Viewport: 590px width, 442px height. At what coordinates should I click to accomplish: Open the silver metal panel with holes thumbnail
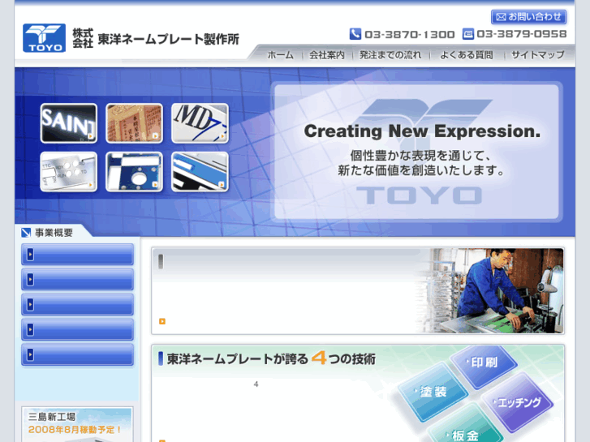click(69, 172)
